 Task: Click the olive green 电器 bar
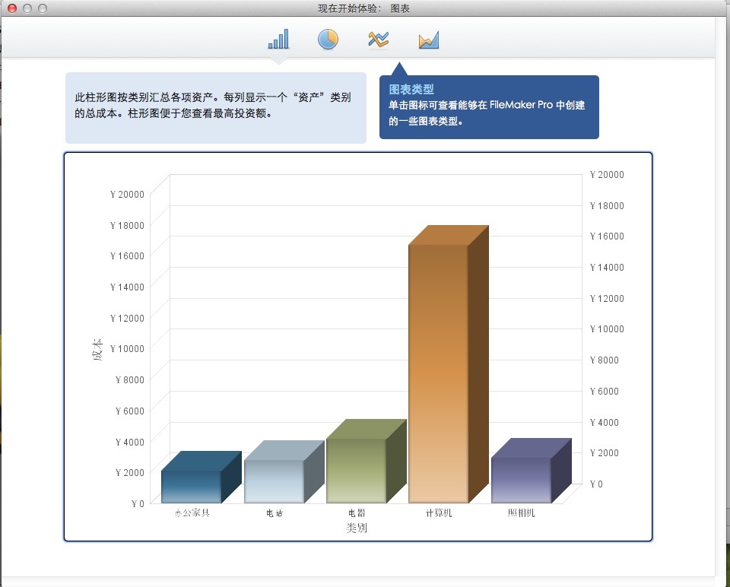pyautogui.click(x=356, y=470)
